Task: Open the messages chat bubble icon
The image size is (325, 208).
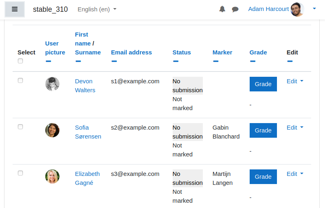Action: 235,9
